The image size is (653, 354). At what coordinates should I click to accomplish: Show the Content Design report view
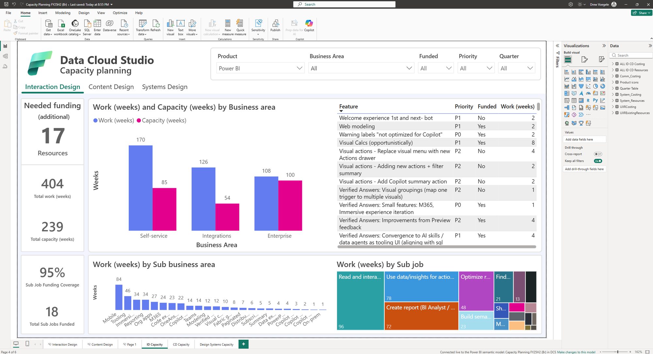pos(111,87)
